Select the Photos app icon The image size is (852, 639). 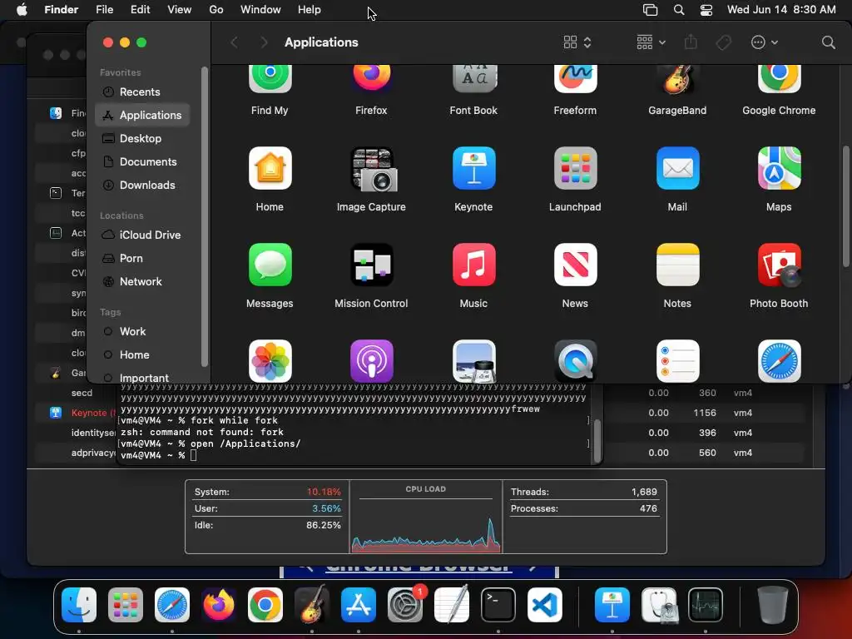coord(270,361)
